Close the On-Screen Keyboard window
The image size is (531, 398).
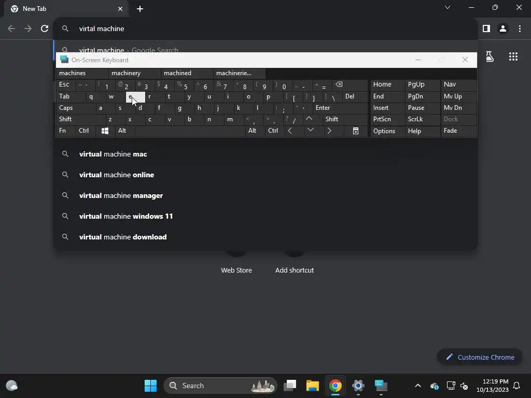tap(465, 60)
